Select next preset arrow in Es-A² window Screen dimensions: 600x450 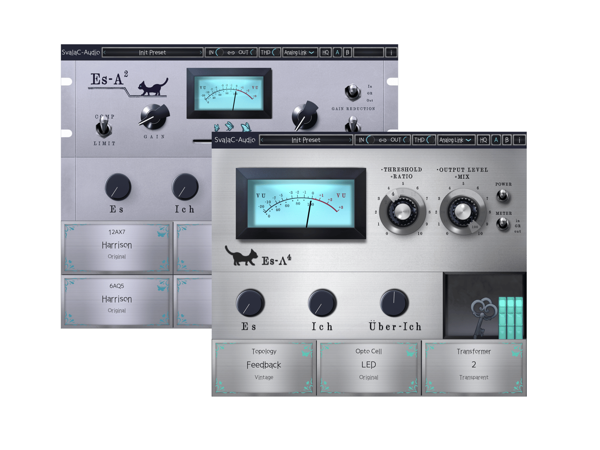[x=200, y=52]
